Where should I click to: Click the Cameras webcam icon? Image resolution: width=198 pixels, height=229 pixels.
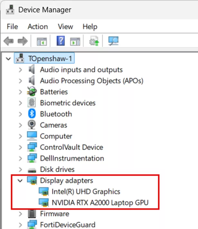coord(32,124)
